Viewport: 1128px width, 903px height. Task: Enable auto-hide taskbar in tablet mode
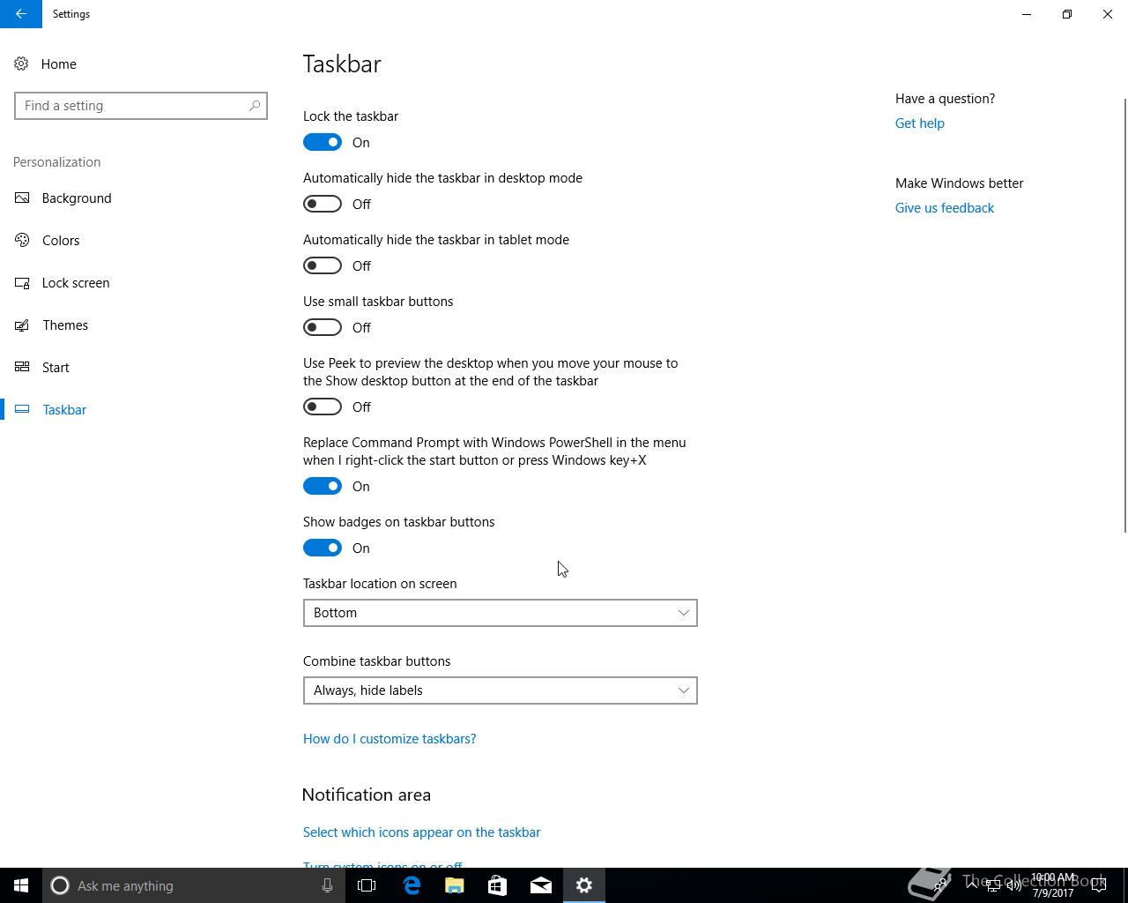click(x=323, y=265)
